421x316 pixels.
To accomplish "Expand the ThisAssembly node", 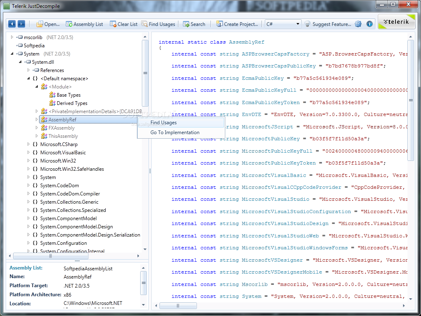I will [37, 136].
